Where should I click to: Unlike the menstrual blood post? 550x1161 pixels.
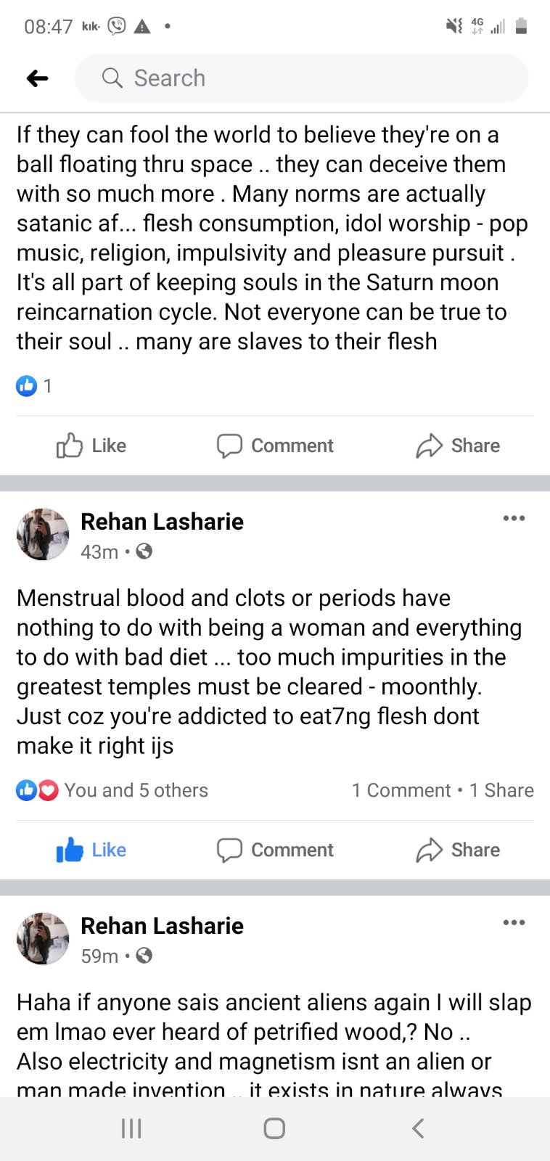coord(91,850)
